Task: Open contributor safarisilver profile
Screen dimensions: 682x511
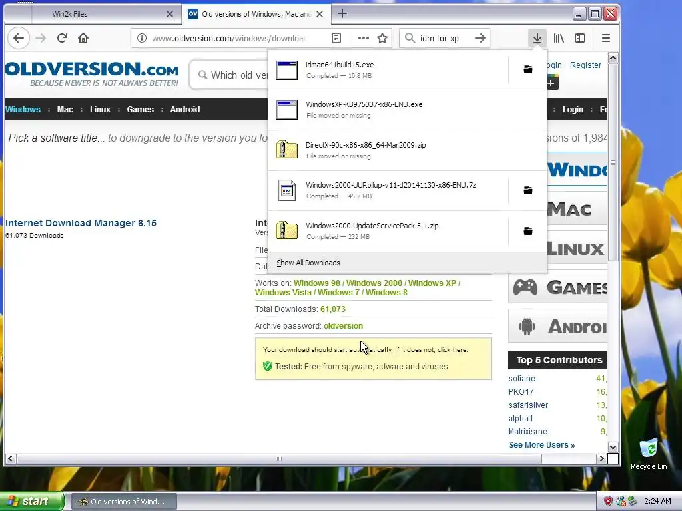Action: pyautogui.click(x=528, y=405)
